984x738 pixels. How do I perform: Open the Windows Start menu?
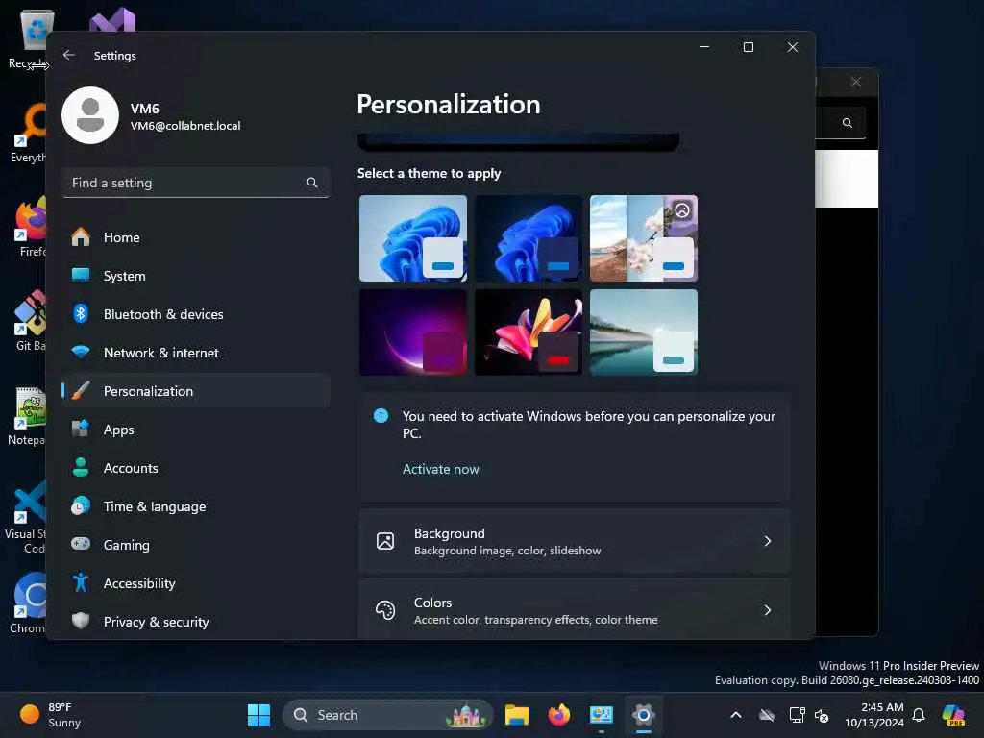(258, 715)
